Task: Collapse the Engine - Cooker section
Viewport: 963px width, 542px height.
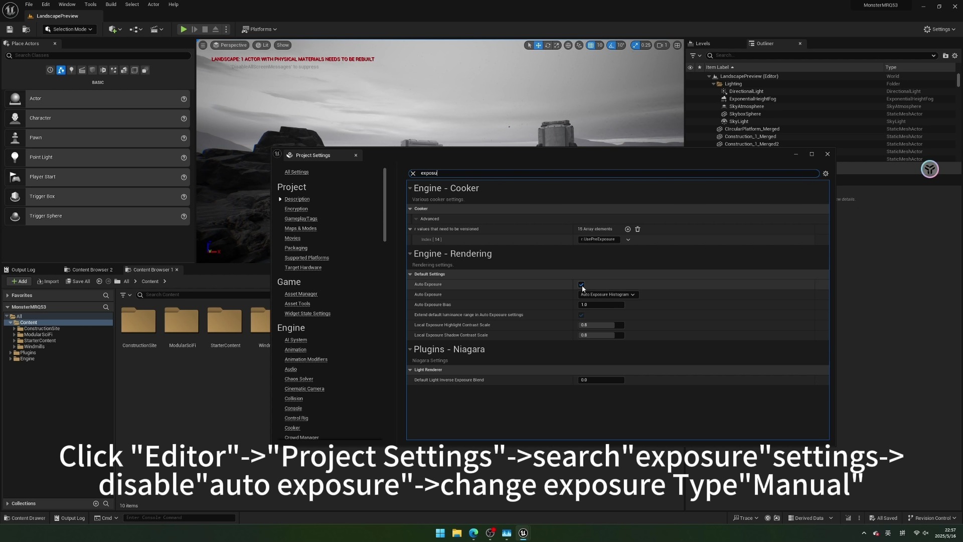Action: (410, 189)
